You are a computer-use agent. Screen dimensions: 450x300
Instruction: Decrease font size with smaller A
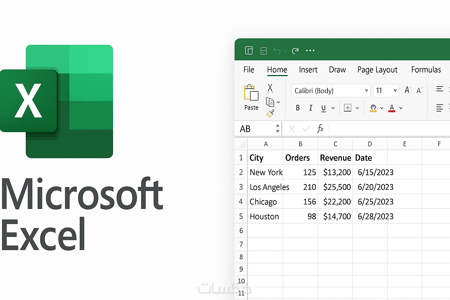420,91
